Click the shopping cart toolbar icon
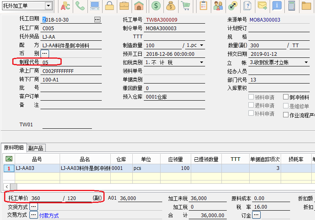 pos(185,6)
